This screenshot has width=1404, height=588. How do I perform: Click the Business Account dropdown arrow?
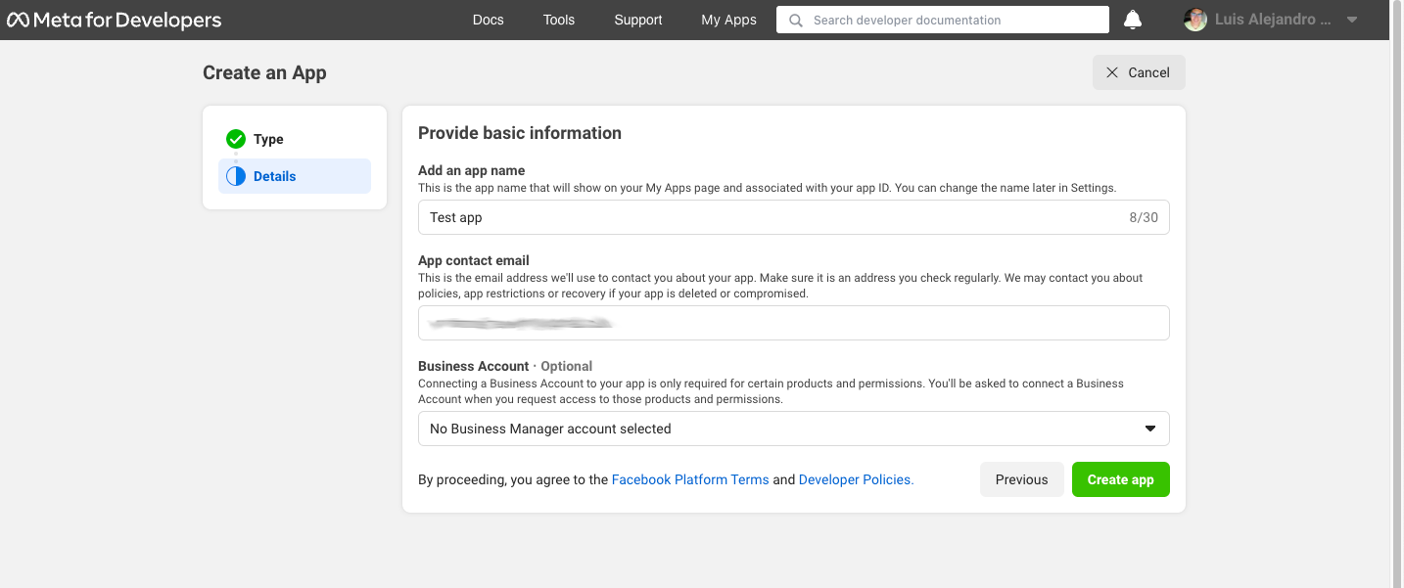tap(1150, 429)
